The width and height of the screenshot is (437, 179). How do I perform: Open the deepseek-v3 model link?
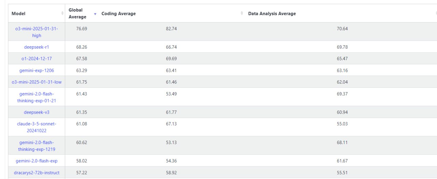(x=37, y=112)
